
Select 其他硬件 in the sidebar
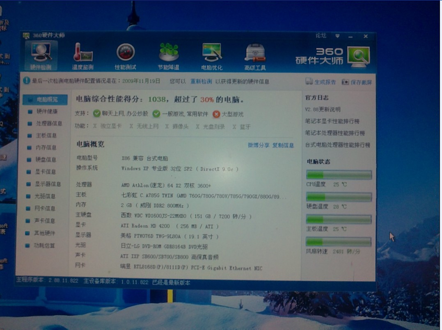tap(41, 233)
